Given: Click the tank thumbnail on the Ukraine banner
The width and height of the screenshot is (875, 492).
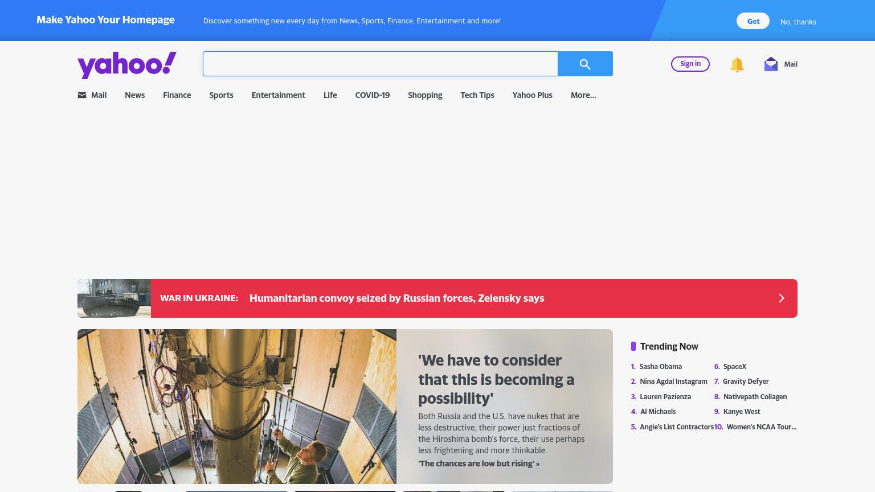Looking at the screenshot, I should click(114, 298).
